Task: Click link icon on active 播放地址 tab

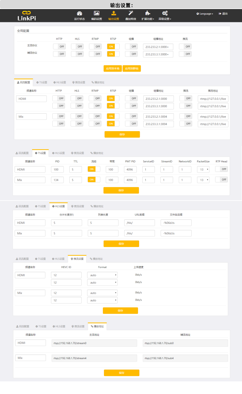Action: pyautogui.click(x=92, y=327)
